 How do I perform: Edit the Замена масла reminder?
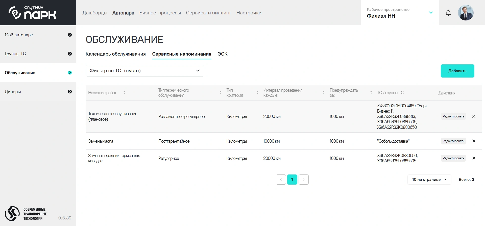453,141
